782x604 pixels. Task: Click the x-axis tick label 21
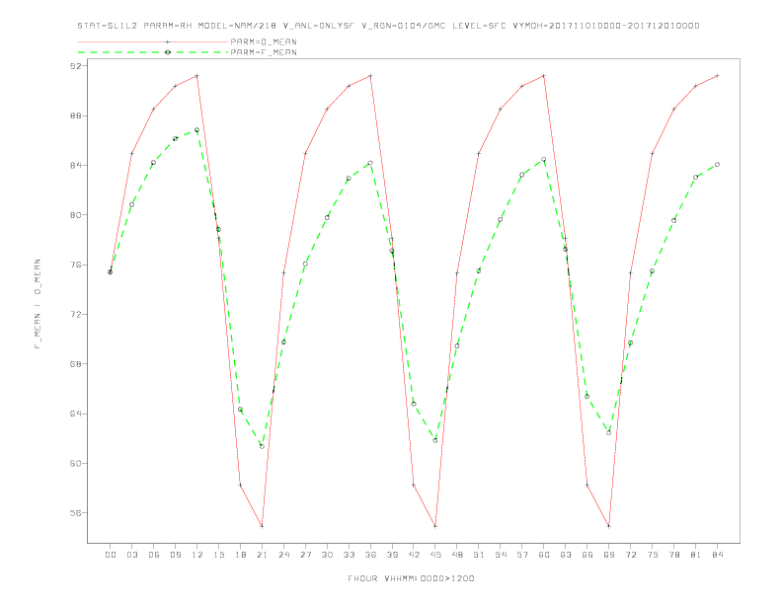click(x=262, y=555)
